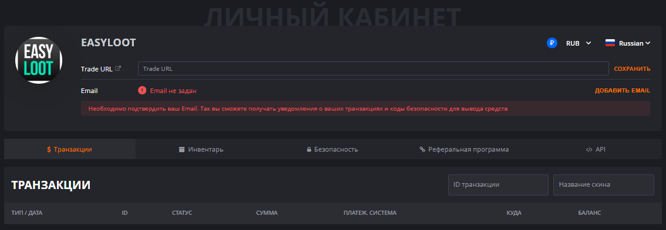This screenshot has width=666, height=230.
Task: Switch to the Транзакции tab
Action: (70, 149)
